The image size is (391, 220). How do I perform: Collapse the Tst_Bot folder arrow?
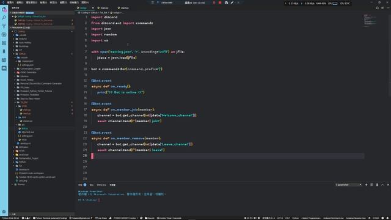coord(15,102)
